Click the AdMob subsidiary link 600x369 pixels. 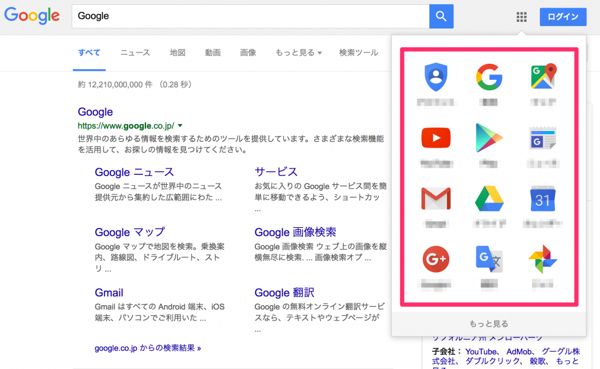519,351
